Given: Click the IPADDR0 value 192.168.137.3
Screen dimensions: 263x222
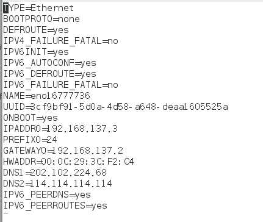Looking at the screenshot, I should [x=82, y=129].
